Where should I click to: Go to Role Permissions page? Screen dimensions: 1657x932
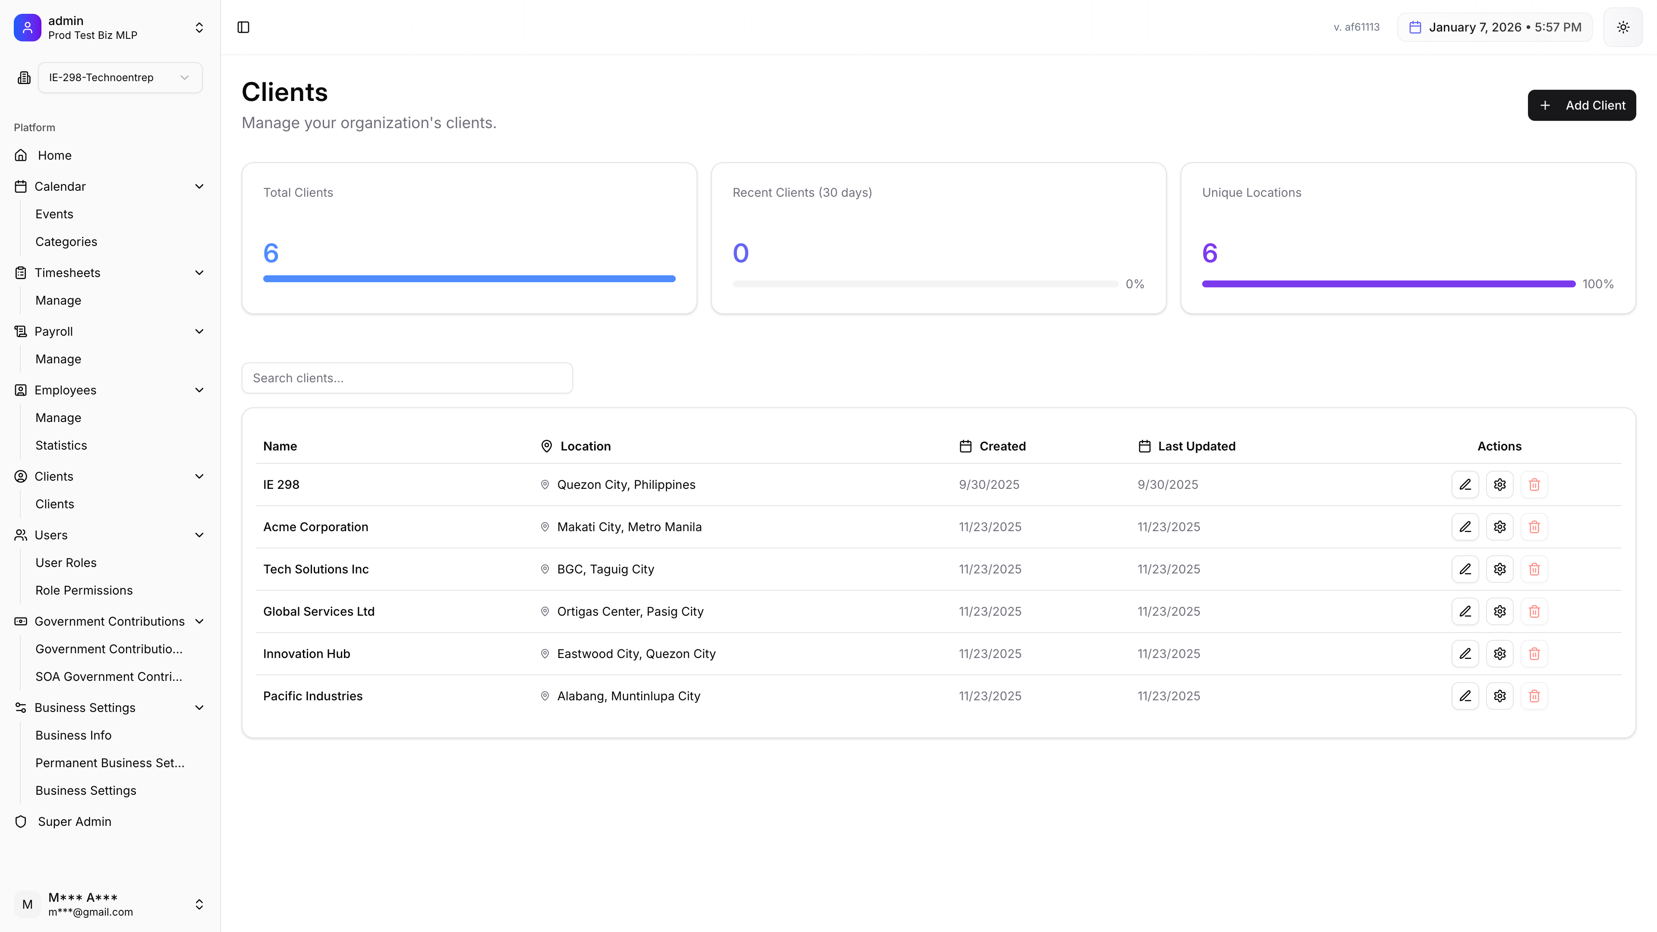pos(84,590)
